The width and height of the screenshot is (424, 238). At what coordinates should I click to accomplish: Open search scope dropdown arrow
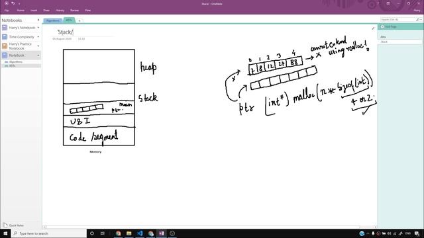coord(421,20)
